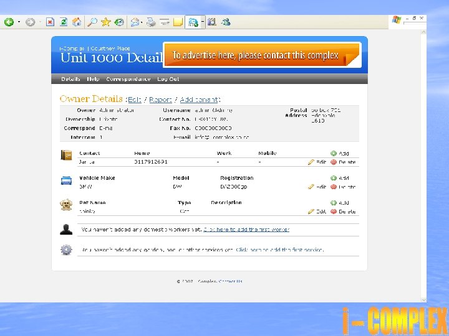Click the Unit 1000 Detail page heading

pos(112,58)
